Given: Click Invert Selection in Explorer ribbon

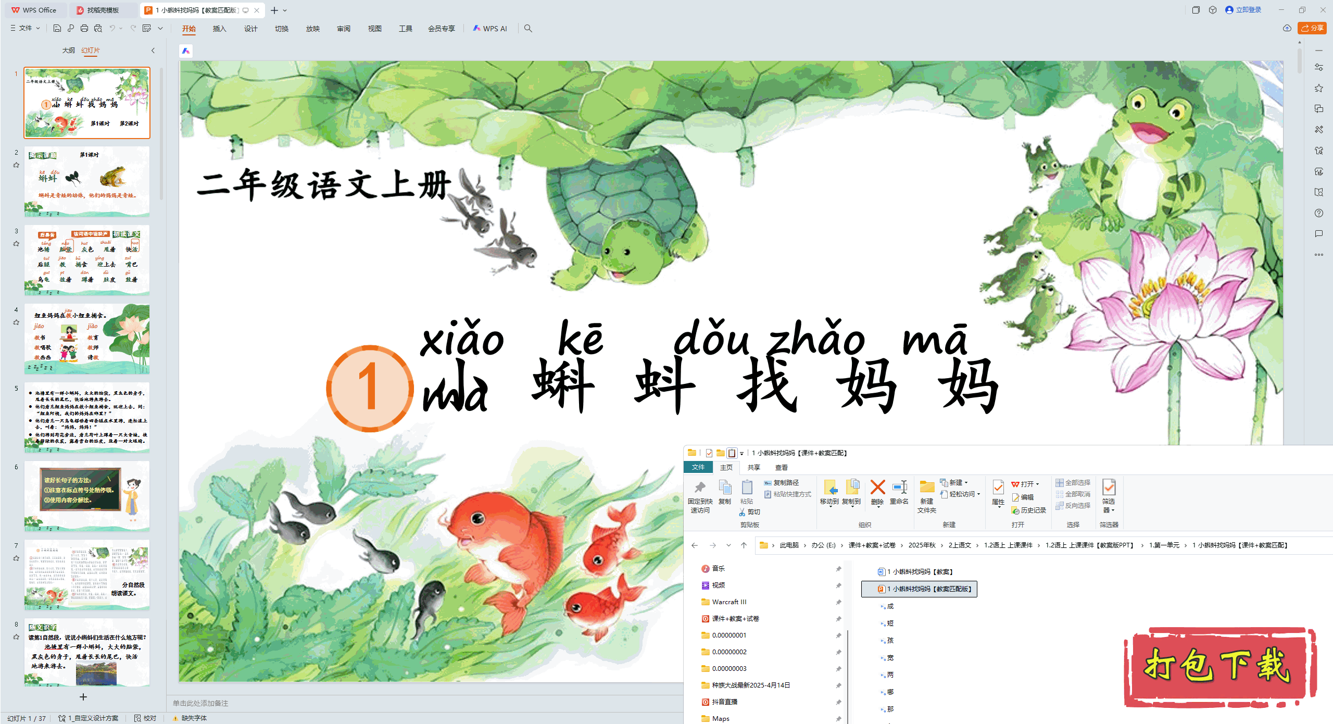Looking at the screenshot, I should (x=1073, y=505).
